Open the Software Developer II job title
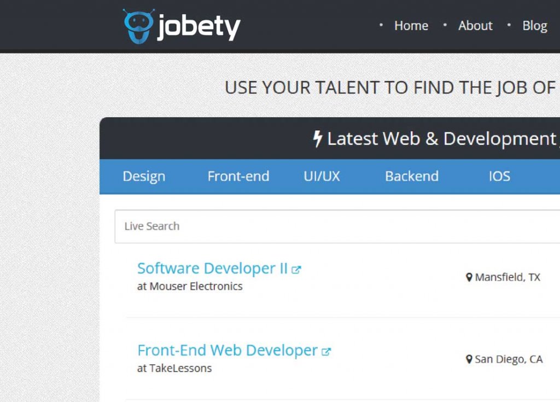560x402 pixels. click(212, 269)
